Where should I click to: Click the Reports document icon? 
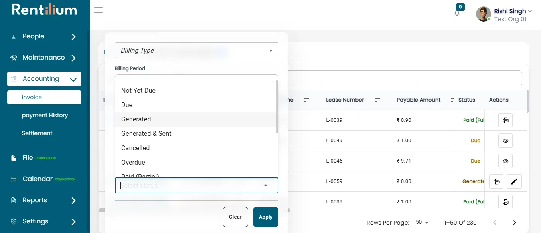pyautogui.click(x=14, y=200)
